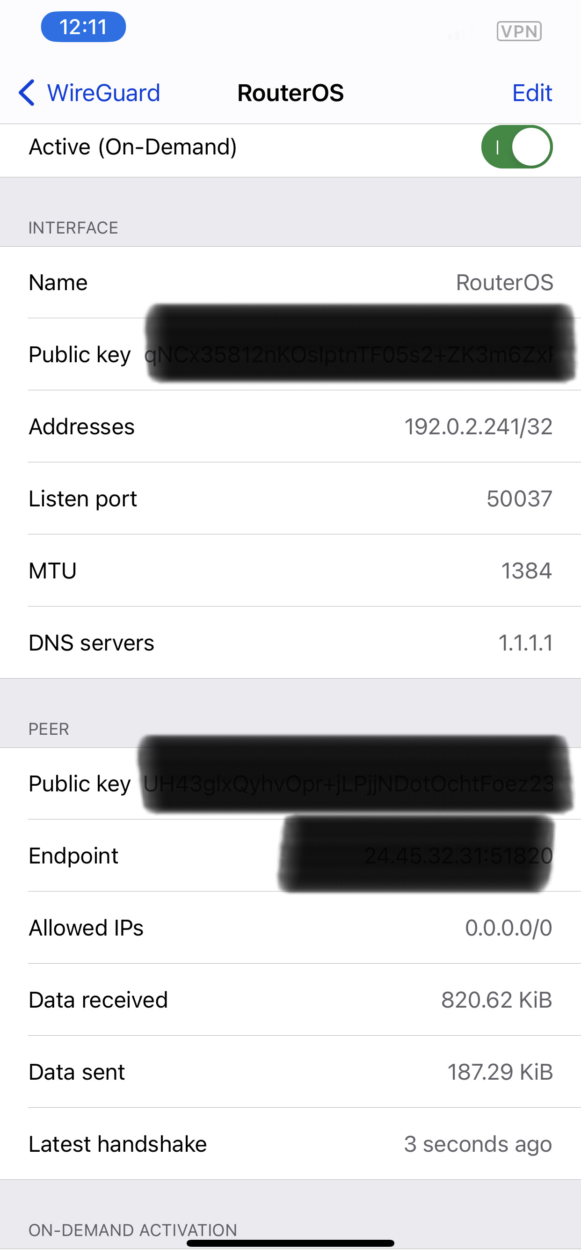
Task: Tap the Latest handshake row
Action: tap(290, 1144)
